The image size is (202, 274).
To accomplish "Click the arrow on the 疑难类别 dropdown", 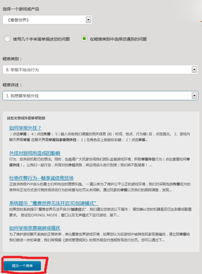I will 194,70.
